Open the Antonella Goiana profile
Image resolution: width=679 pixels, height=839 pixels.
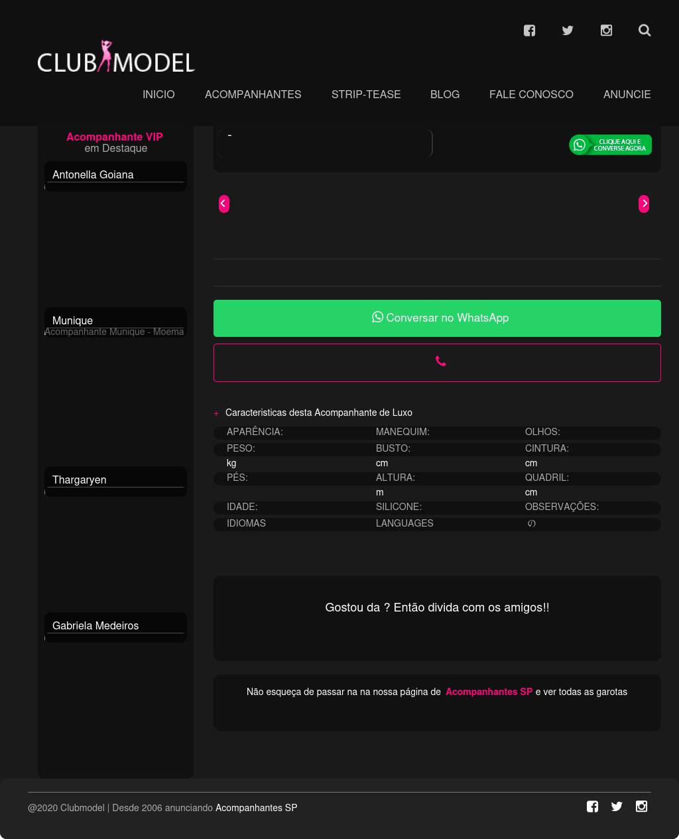(x=93, y=175)
